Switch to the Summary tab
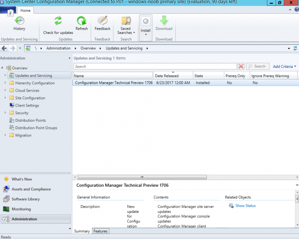 coord(82,231)
